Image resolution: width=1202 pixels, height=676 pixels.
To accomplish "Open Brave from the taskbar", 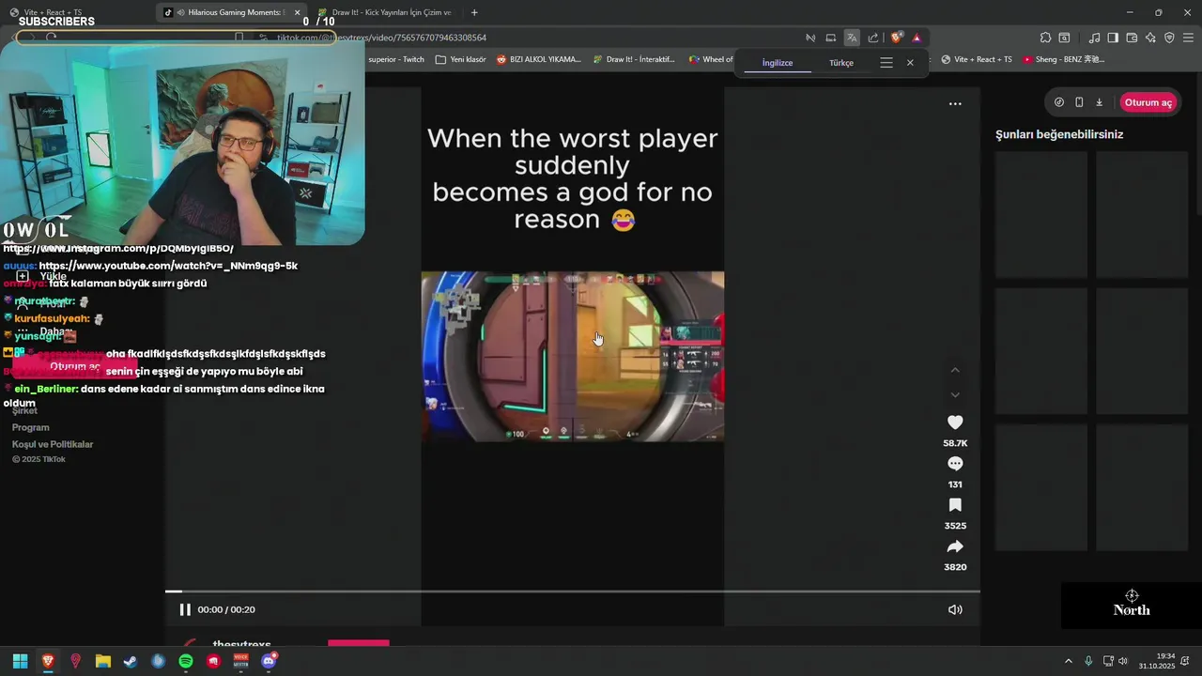I will click(48, 661).
